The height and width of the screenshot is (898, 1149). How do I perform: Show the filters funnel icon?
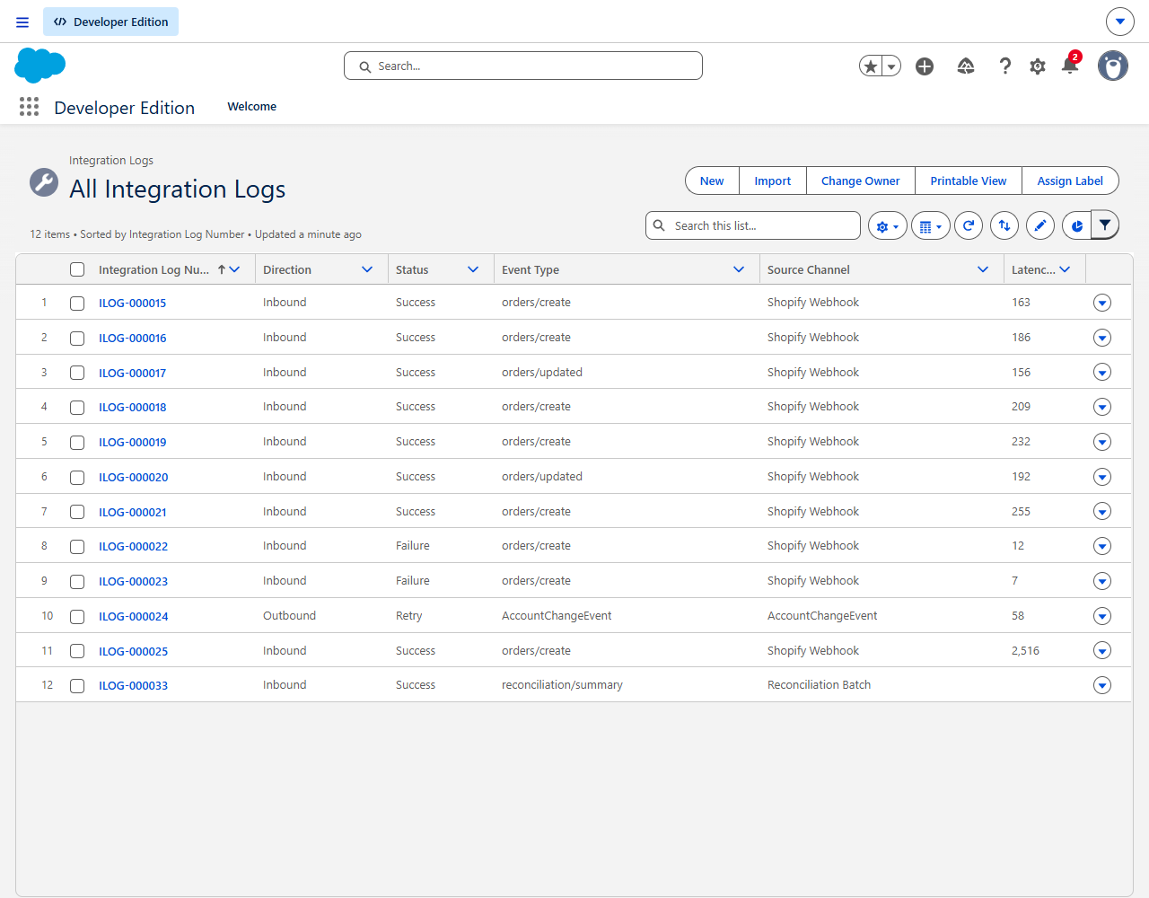pyautogui.click(x=1105, y=226)
